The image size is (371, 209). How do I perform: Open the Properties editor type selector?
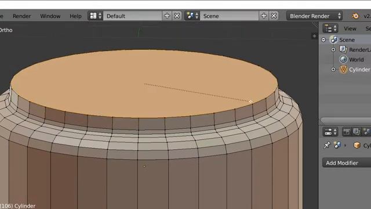(x=330, y=132)
